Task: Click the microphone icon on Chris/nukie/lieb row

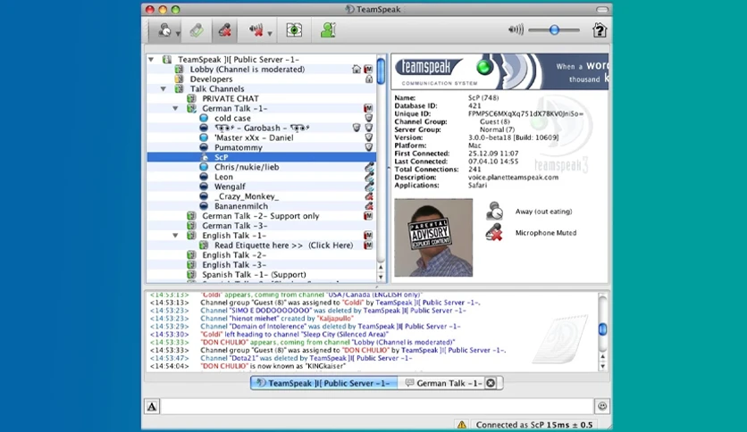Action: (x=369, y=167)
